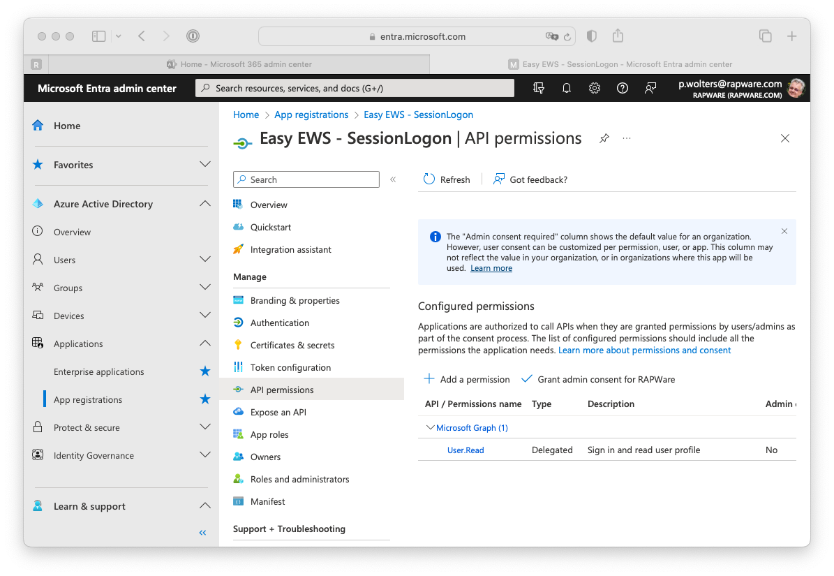Open App roles menu item
Image resolution: width=834 pixels, height=576 pixels.
pyautogui.click(x=269, y=434)
